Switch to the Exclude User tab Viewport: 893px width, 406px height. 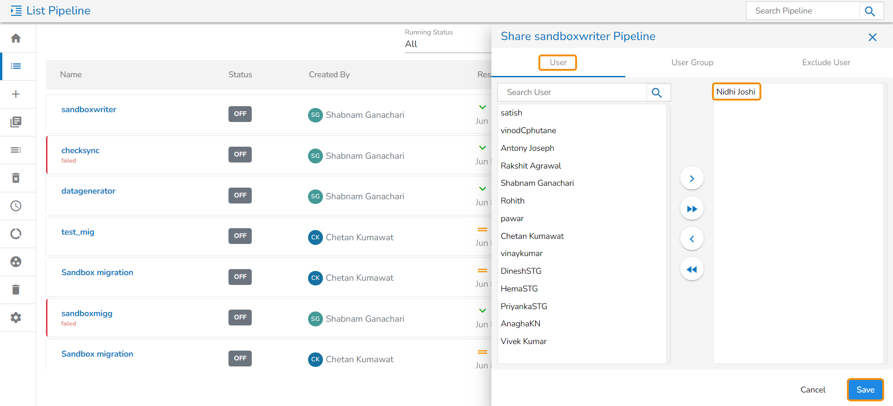coord(826,62)
